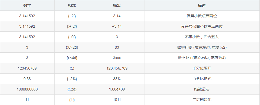
Task: Click the 格式 column header
Action: pos(72,5)
